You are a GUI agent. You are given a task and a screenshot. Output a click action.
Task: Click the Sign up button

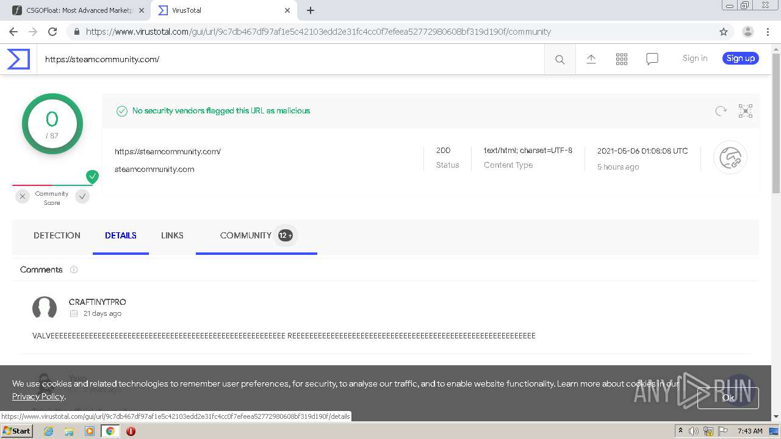coord(741,58)
